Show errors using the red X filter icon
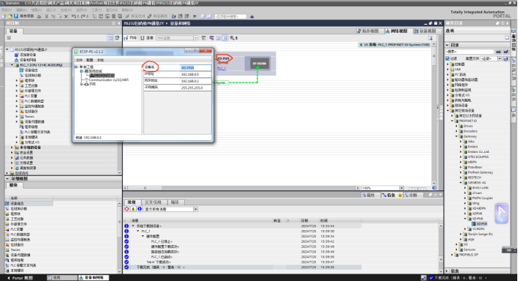This screenshot has height=281, width=518. pos(127,209)
